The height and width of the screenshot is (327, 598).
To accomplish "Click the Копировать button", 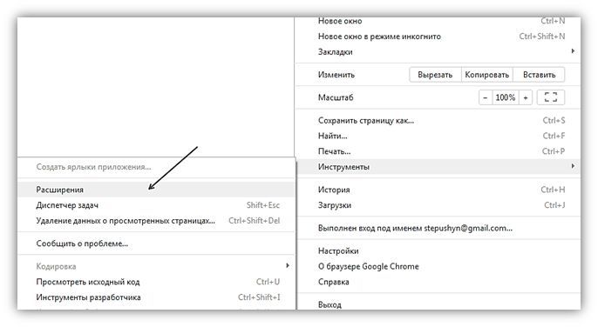I will pos(487,75).
